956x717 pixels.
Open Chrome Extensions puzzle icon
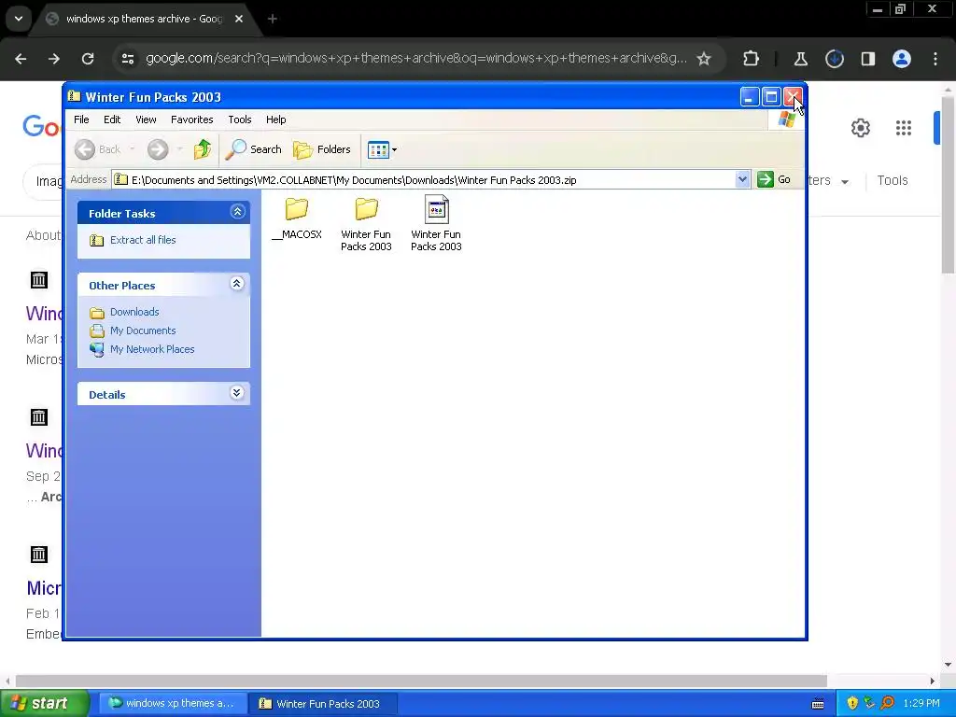[752, 59]
